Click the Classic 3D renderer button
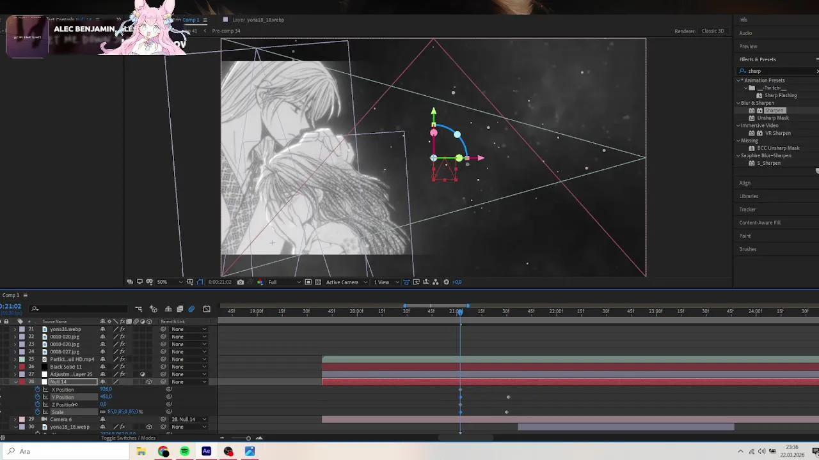 tap(713, 31)
